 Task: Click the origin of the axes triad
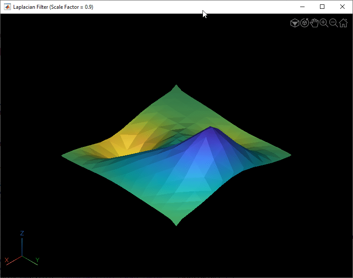[22, 256]
